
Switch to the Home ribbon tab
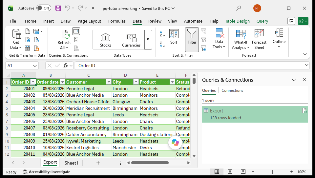click(x=31, y=21)
